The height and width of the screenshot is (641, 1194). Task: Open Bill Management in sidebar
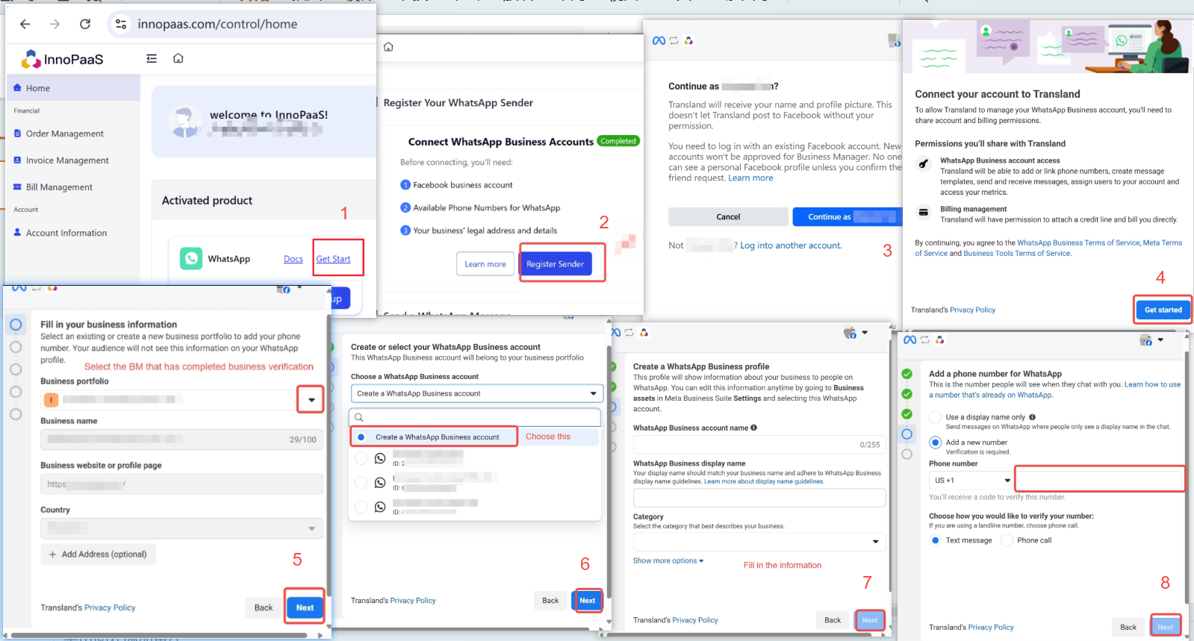tap(59, 187)
